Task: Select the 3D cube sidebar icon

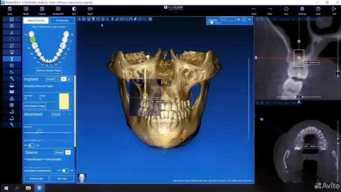Action: tap(12, 19)
